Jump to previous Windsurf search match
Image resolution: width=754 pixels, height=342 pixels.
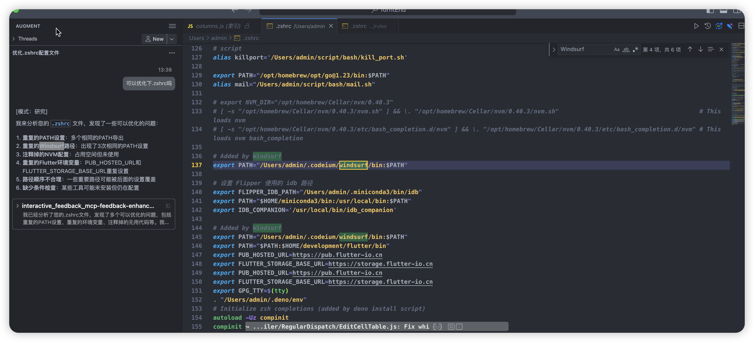click(690, 49)
